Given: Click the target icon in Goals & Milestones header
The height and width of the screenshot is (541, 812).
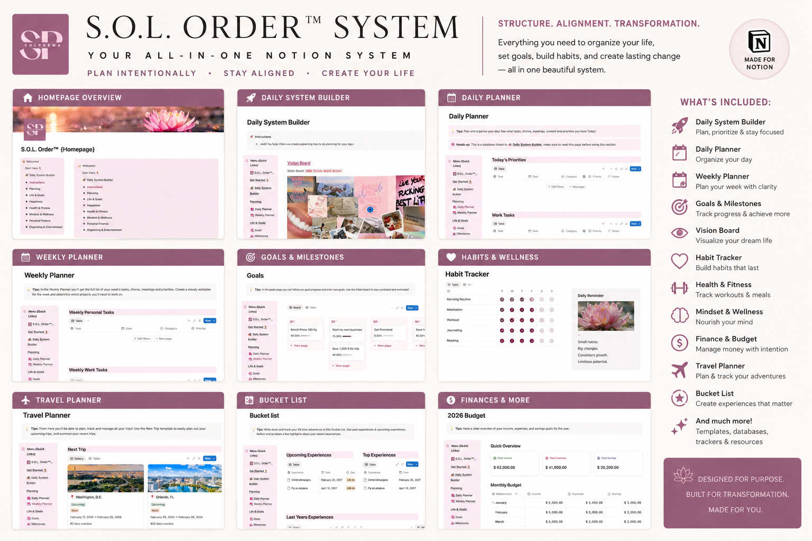Looking at the screenshot, I should 251,257.
